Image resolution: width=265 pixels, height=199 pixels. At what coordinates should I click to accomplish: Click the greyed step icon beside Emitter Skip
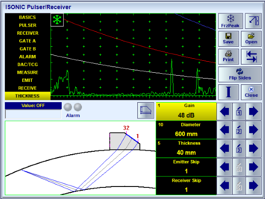click(x=239, y=167)
